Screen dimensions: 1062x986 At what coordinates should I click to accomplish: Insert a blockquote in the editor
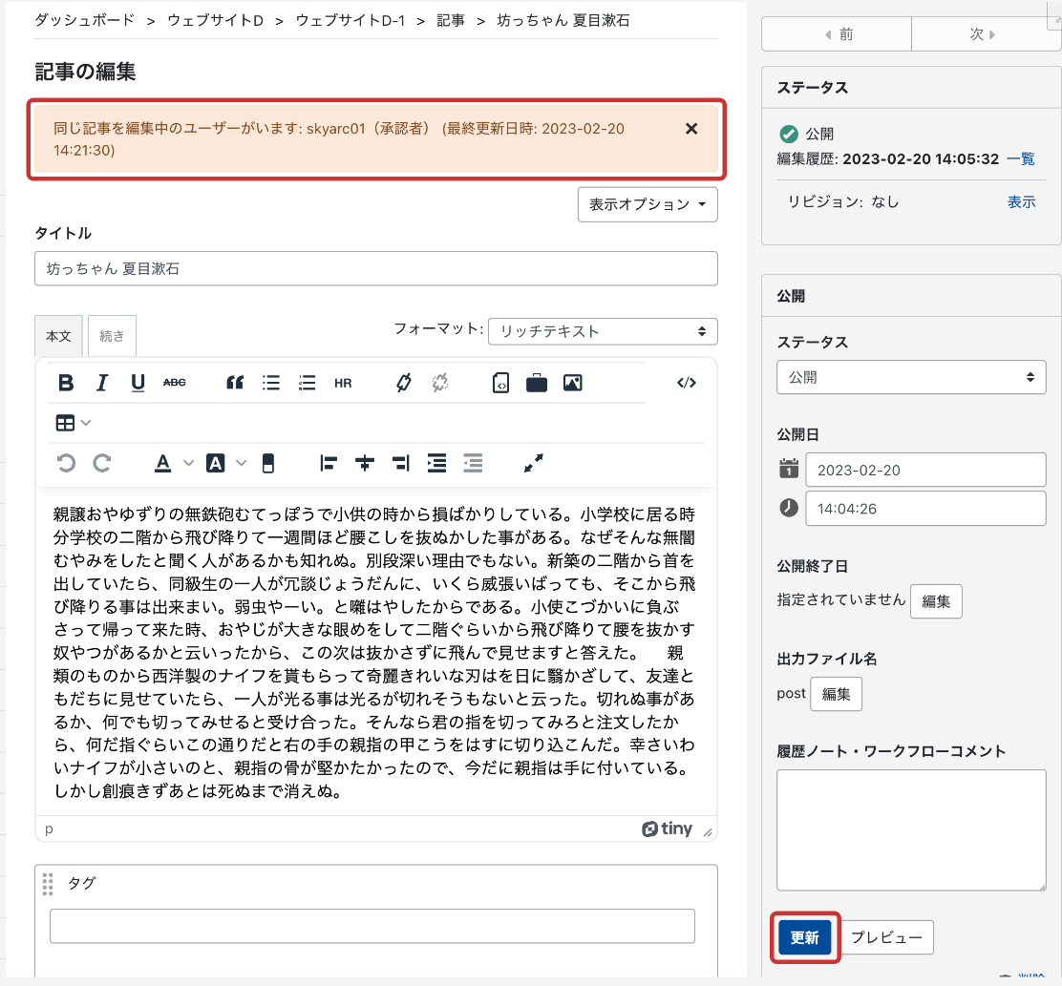(x=235, y=383)
